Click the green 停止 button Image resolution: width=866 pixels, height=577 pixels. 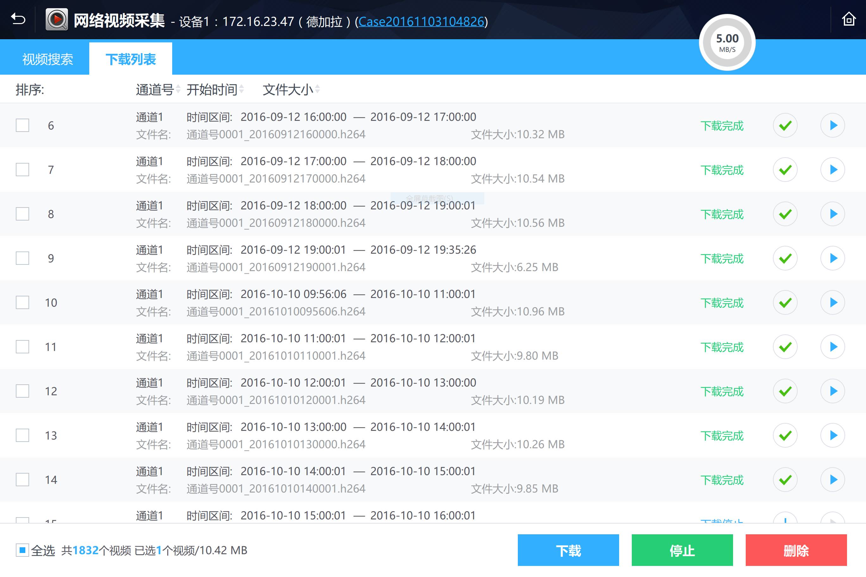point(682,550)
